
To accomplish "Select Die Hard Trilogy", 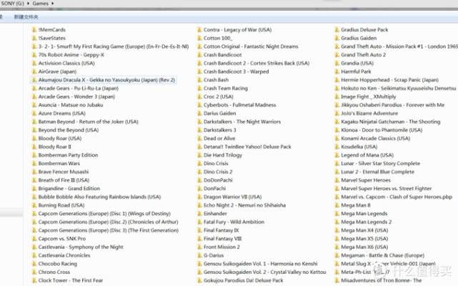I will point(223,155).
